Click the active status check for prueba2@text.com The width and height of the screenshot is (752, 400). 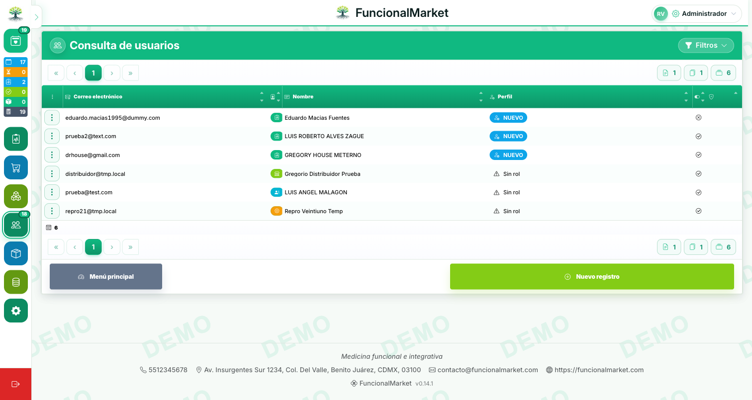coord(698,136)
